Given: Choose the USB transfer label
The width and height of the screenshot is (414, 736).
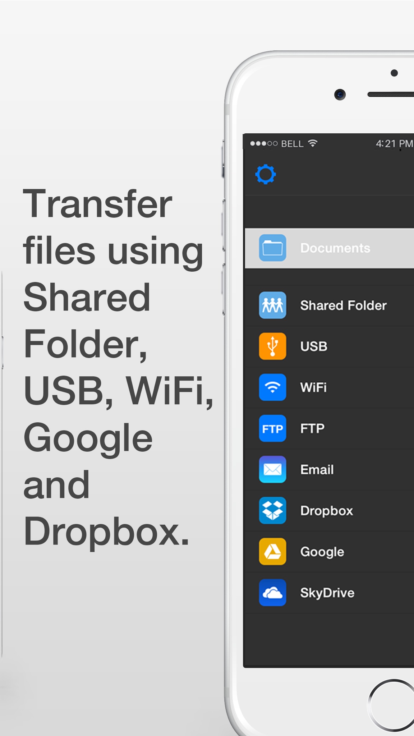Looking at the screenshot, I should (314, 346).
